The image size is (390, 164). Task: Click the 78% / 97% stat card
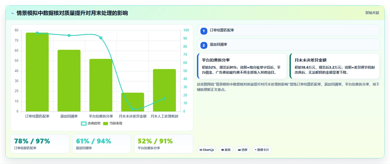(40, 144)
